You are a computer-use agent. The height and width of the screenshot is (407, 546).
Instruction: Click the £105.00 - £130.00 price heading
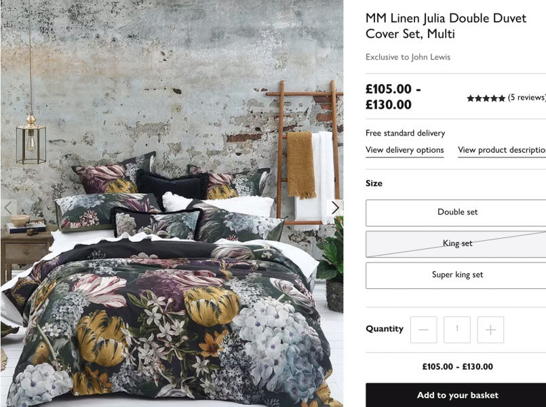[x=393, y=96]
